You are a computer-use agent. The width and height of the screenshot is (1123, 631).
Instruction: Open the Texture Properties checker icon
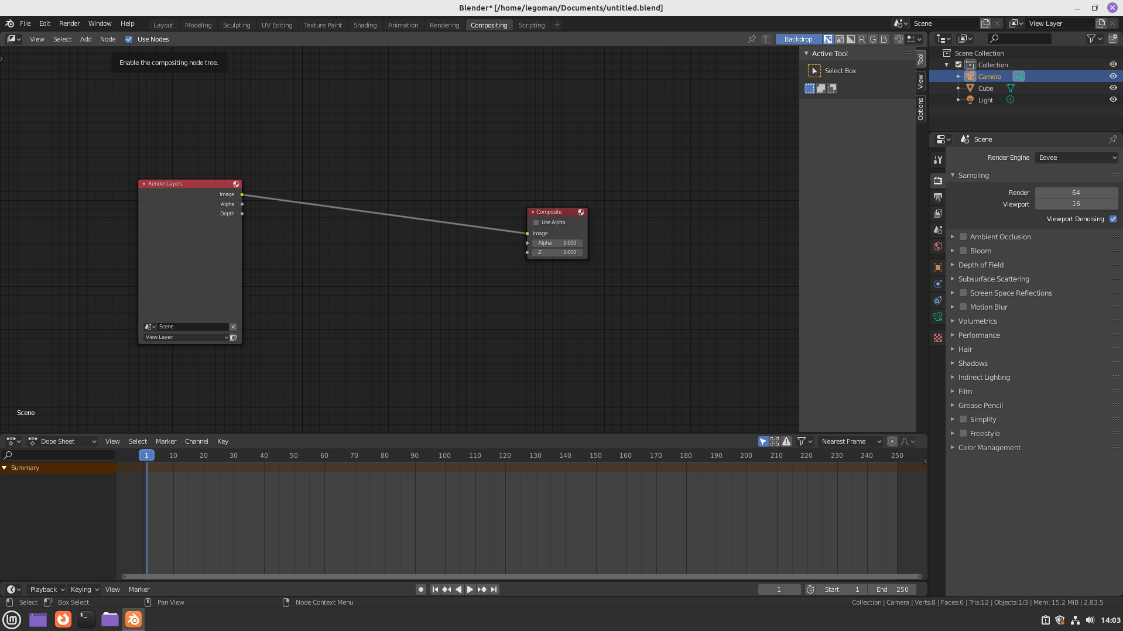pyautogui.click(x=938, y=338)
